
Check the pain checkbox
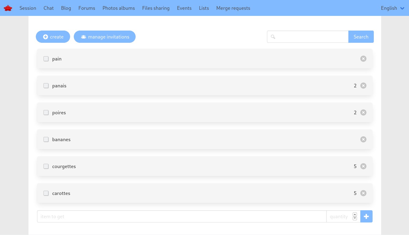(46, 59)
